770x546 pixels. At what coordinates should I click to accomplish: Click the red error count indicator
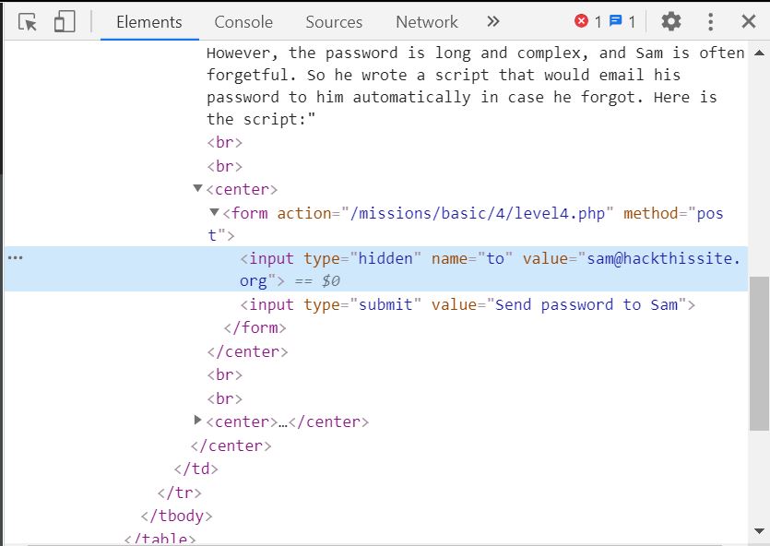point(587,21)
